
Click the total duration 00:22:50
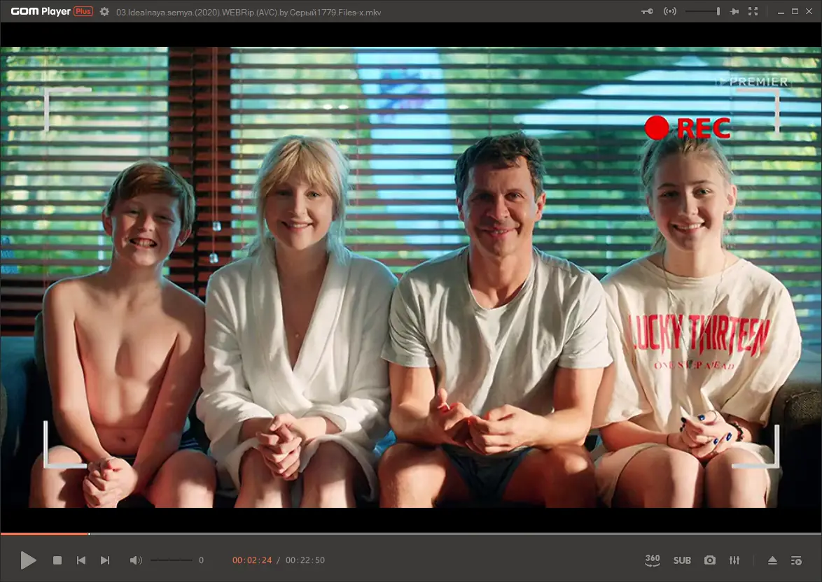(305, 560)
